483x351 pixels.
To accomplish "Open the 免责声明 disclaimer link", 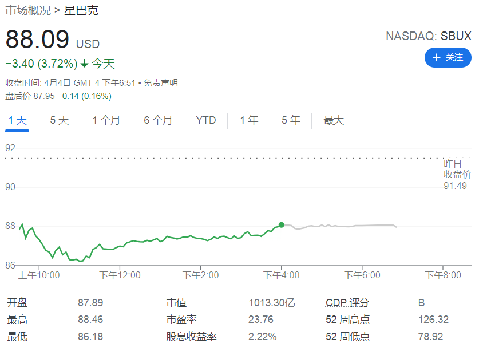I will (x=161, y=83).
